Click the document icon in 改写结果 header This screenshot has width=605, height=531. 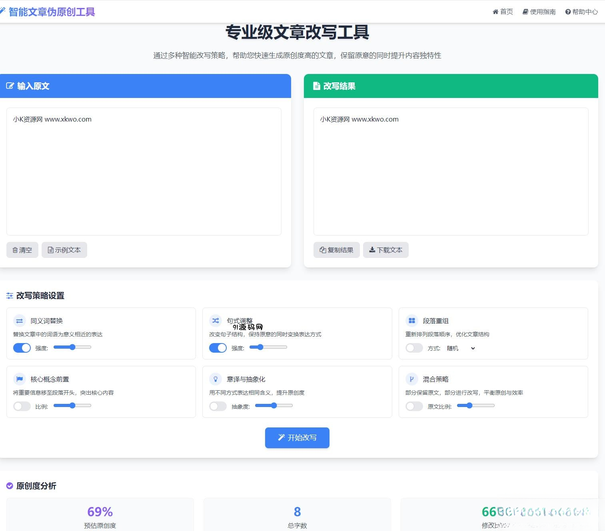pyautogui.click(x=317, y=86)
